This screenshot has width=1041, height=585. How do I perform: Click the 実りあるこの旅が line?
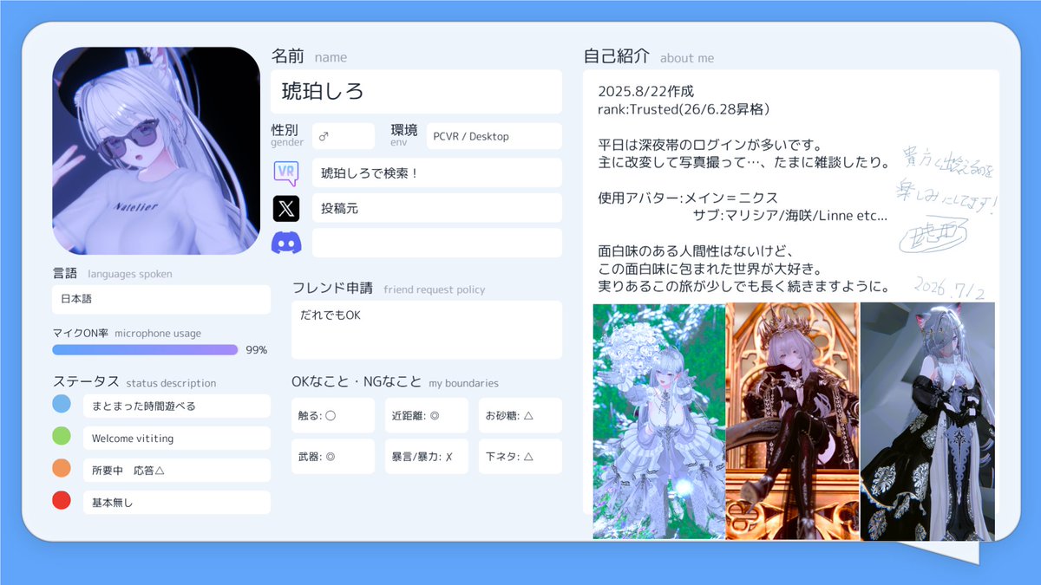pyautogui.click(x=743, y=285)
